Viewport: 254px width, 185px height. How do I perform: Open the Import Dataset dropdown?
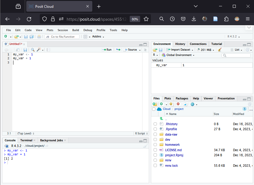pyautogui.click(x=180, y=50)
